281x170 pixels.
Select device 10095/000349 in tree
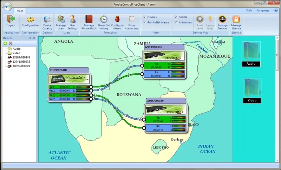tap(21, 66)
